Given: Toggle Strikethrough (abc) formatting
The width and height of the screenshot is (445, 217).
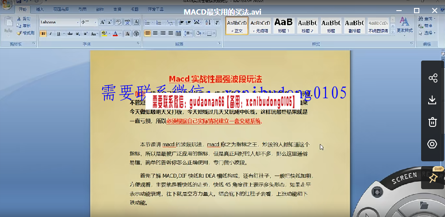Looking at the screenshot, I should coord(70,34).
